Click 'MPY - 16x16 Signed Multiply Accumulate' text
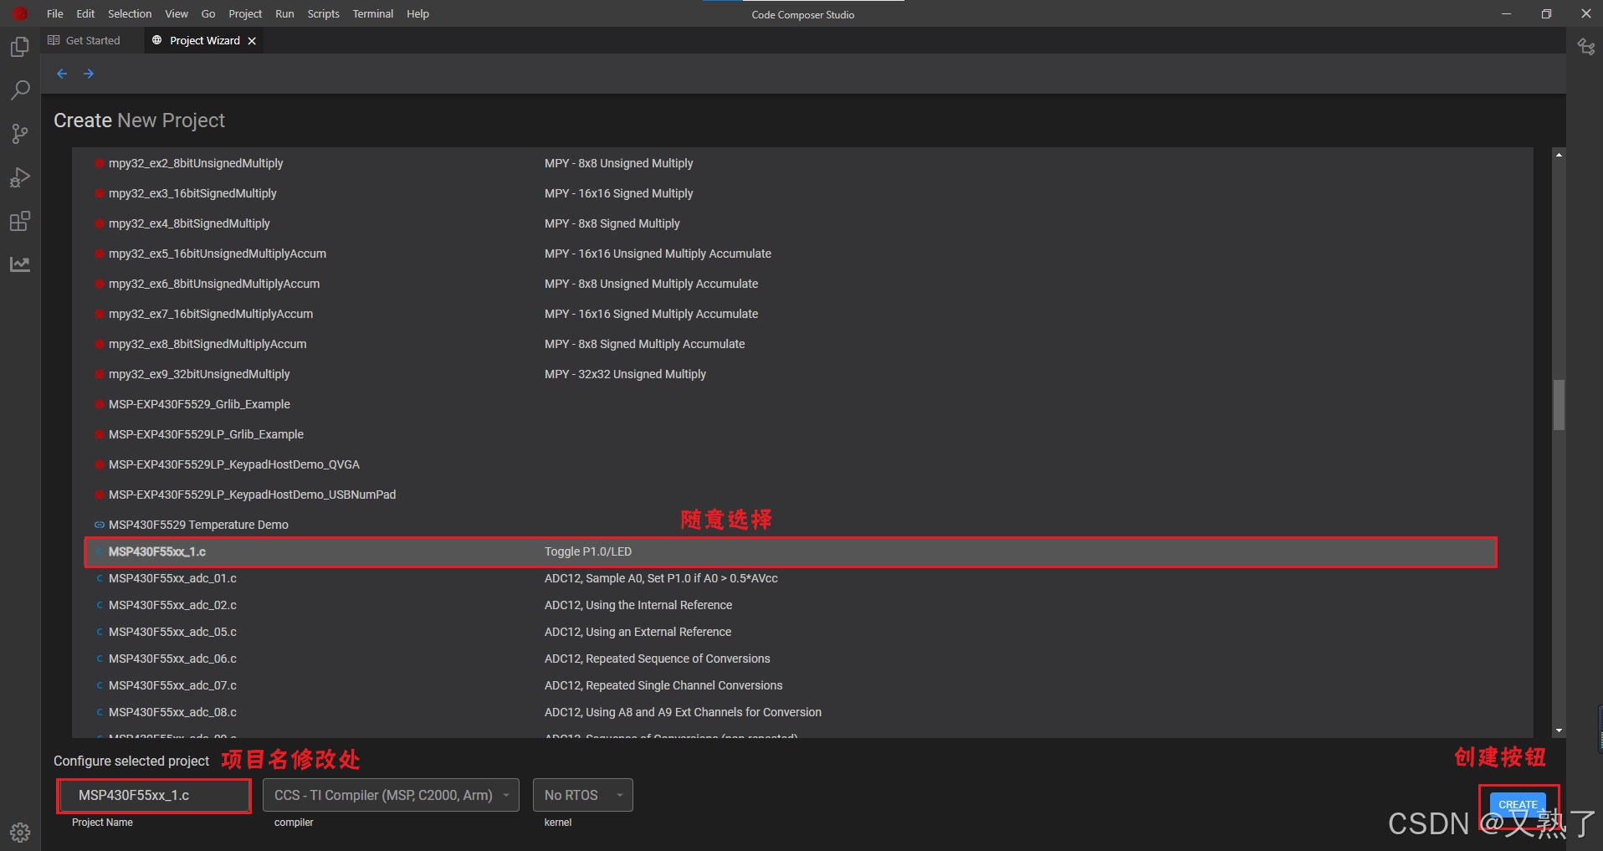 tap(651, 314)
